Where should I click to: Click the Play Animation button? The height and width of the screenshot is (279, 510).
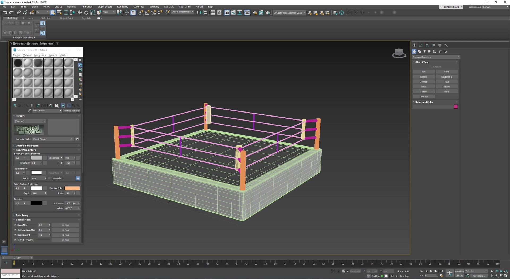click(431, 271)
